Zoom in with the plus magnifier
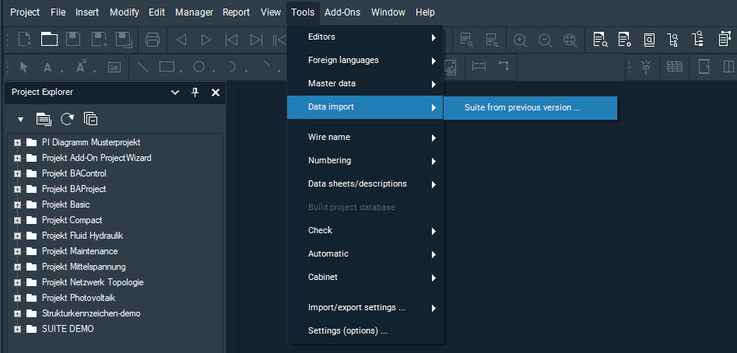737x353 pixels. pyautogui.click(x=520, y=40)
